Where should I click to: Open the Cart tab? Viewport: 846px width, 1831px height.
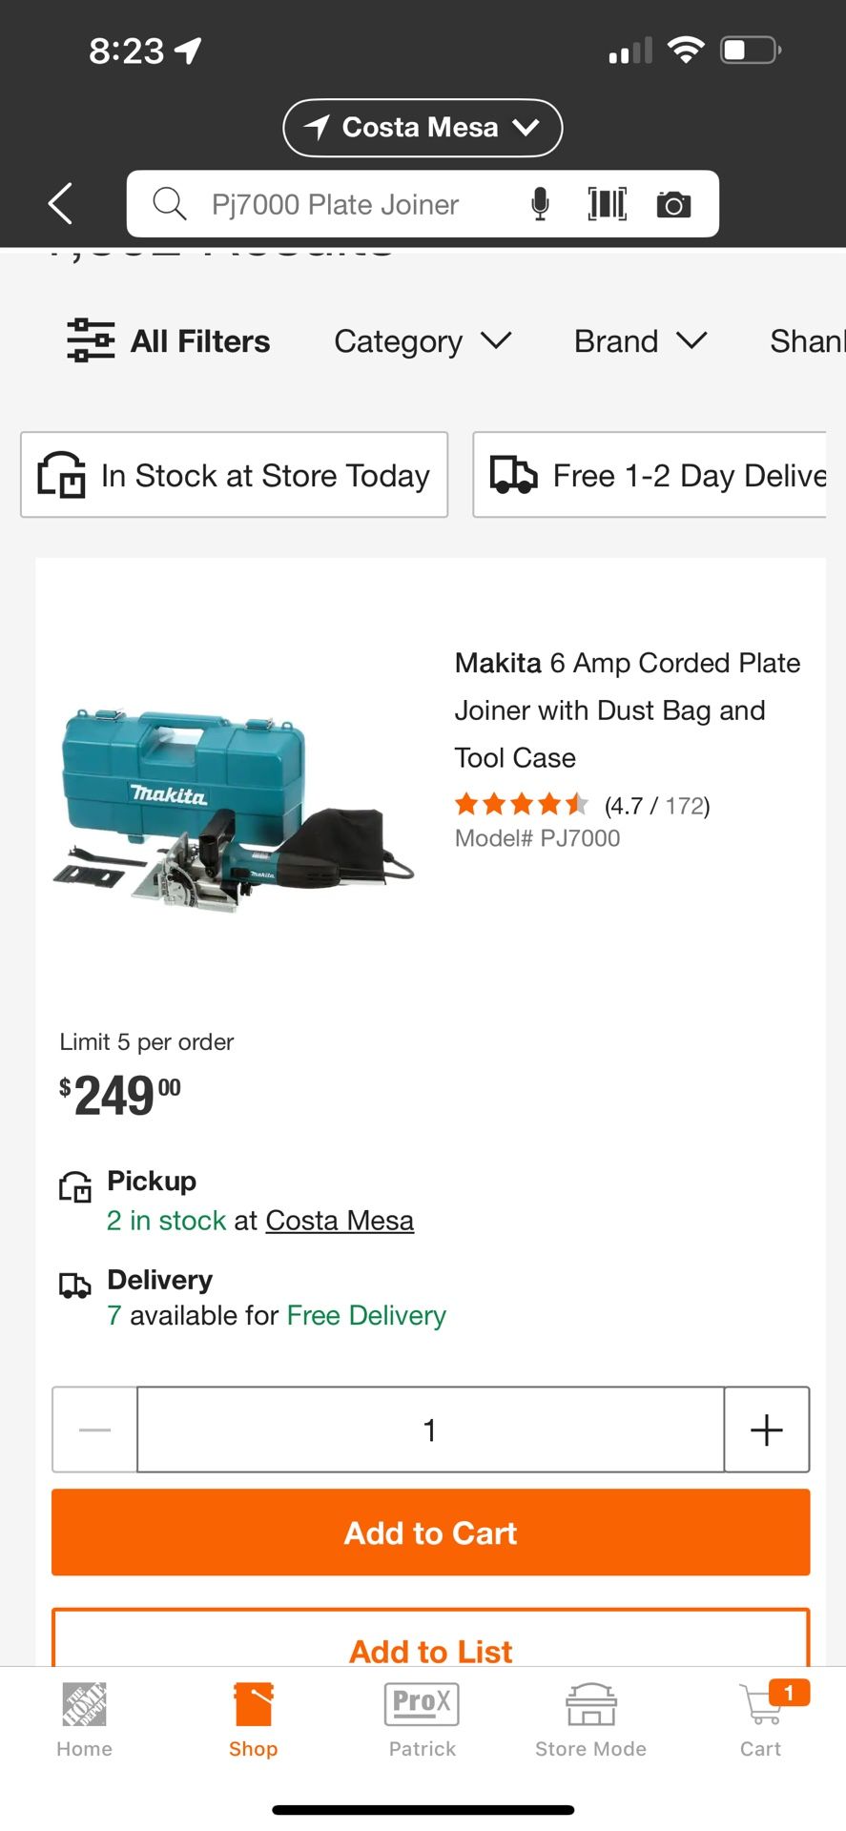pos(761,1720)
